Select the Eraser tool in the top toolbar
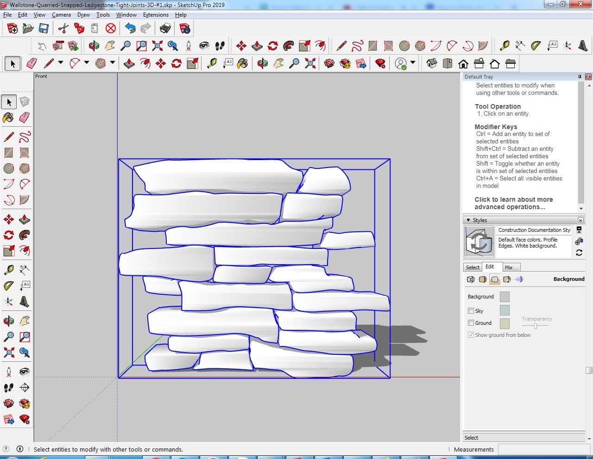593x459 pixels. (32, 63)
